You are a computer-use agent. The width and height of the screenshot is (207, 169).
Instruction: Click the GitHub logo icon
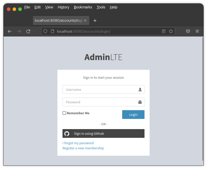[67, 133]
